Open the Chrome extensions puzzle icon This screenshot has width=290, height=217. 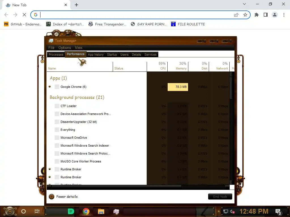pyautogui.click(x=257, y=15)
